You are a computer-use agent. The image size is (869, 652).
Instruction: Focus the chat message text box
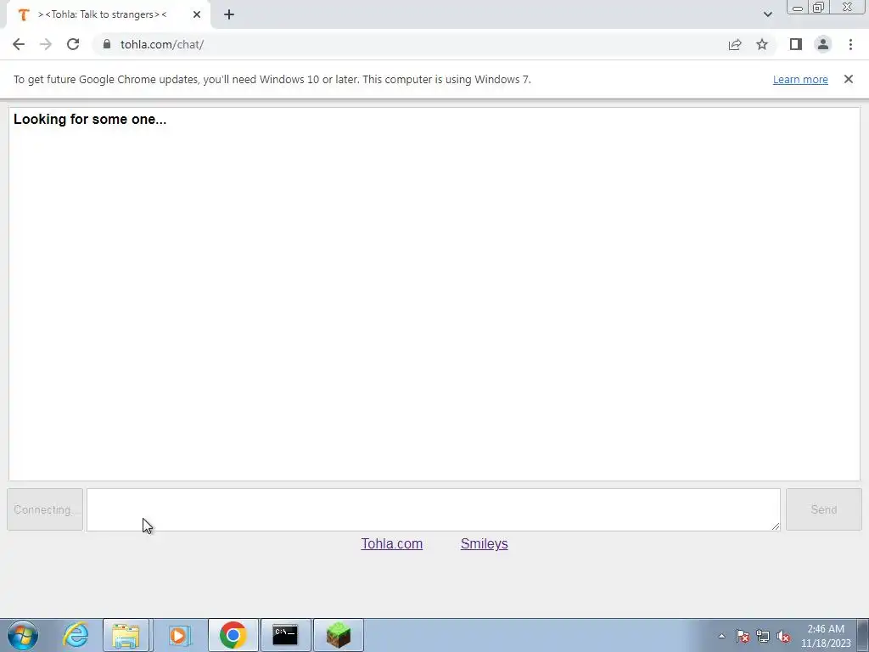tap(434, 509)
